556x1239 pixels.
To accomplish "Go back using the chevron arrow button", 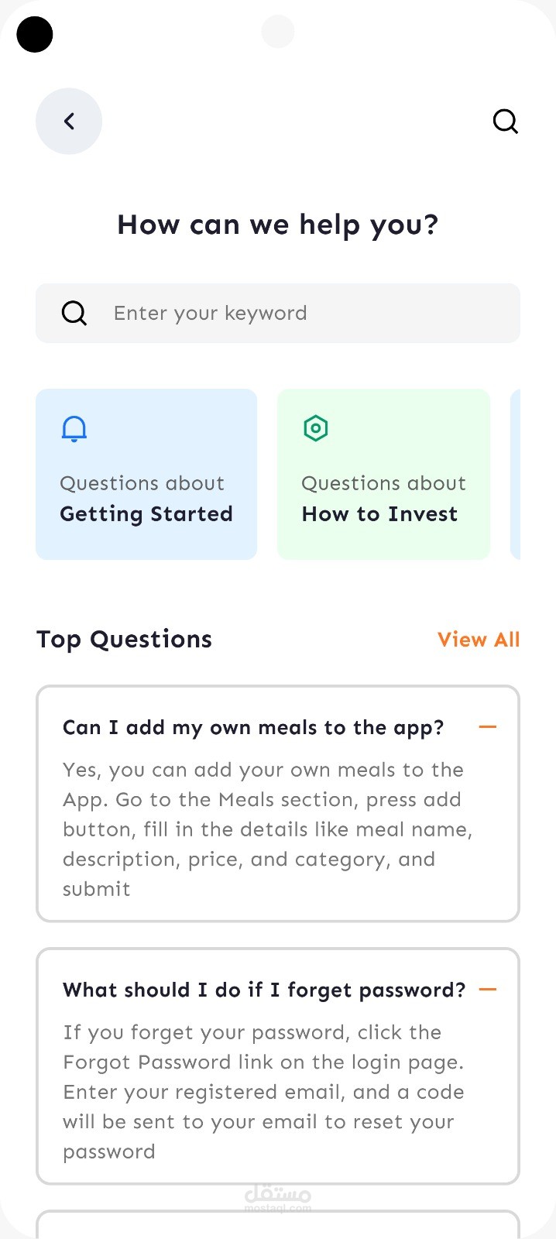I will click(69, 122).
